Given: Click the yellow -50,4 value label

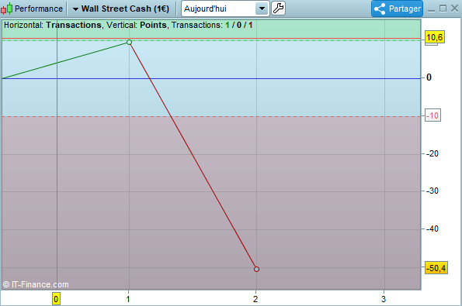Looking at the screenshot, I should pos(436,268).
